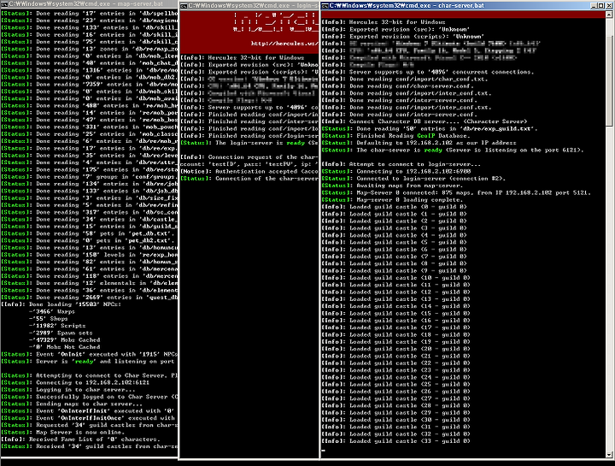Click "'47329' Mobs Cached" entry in the map-server window
Image resolution: width=615 pixels, height=466 pixels.
pos(65,340)
